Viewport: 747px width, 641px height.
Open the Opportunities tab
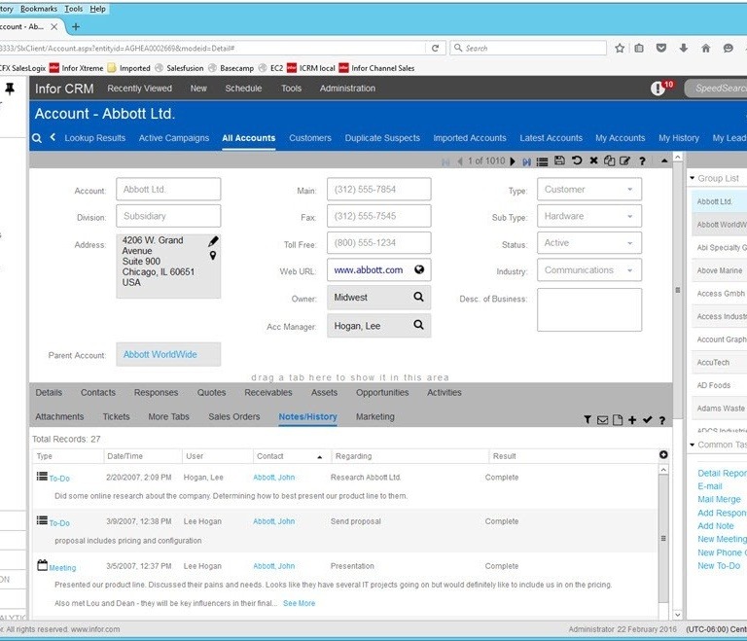(382, 392)
